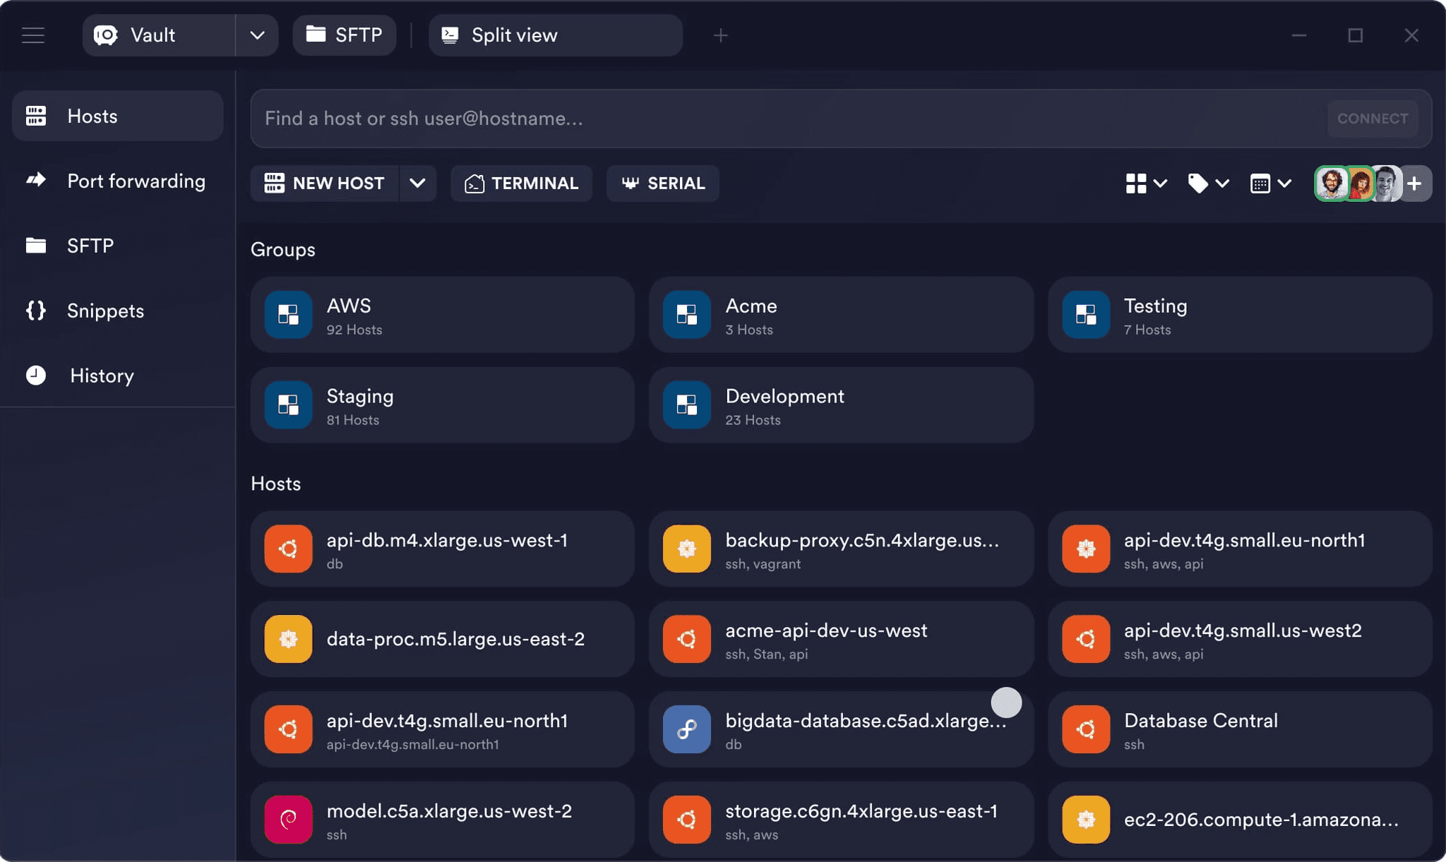Switch to the SFTP tab
Screen dimensions: 1446x862
pyautogui.click(x=345, y=35)
